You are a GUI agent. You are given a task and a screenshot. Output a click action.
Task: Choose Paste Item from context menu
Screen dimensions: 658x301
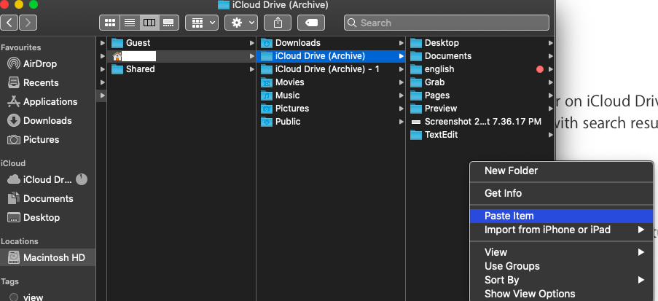point(562,216)
